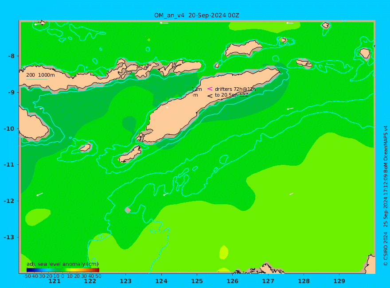Click latitude axis label "-8"
This screenshot has height=288, width=390.
(12, 56)
